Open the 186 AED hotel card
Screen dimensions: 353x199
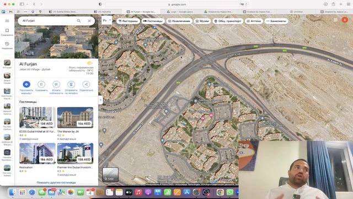(x=38, y=158)
